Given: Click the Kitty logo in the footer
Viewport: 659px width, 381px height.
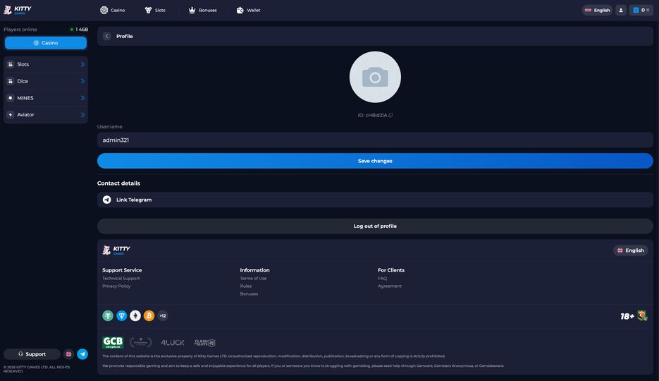Looking at the screenshot, I should coord(116,250).
